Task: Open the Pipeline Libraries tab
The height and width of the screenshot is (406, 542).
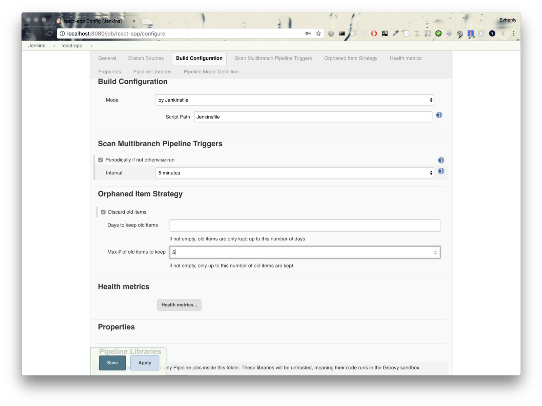Action: tap(152, 72)
